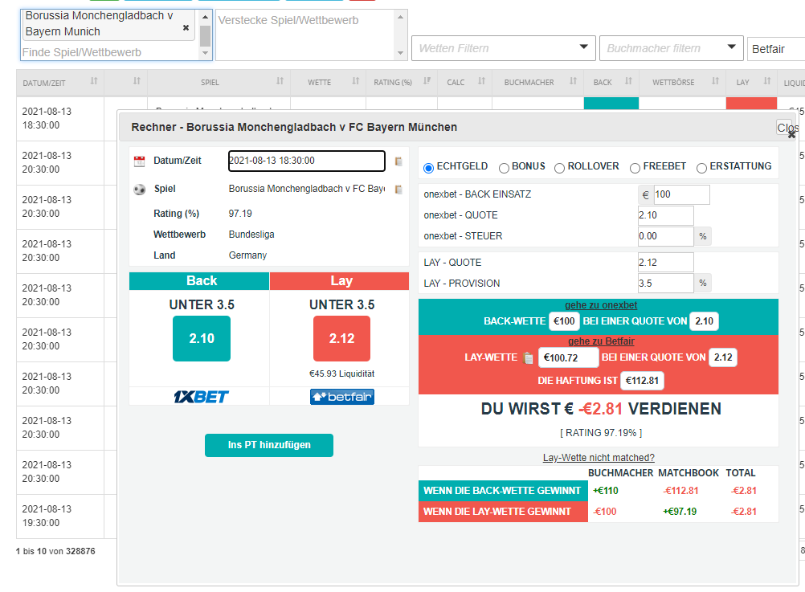Open the Wetten Filtern dropdown

click(503, 48)
